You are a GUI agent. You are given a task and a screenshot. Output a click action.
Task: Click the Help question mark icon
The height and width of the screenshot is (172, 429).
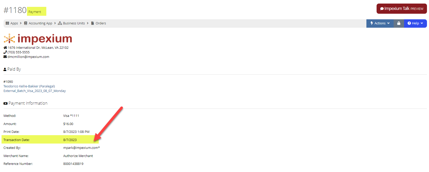point(409,23)
